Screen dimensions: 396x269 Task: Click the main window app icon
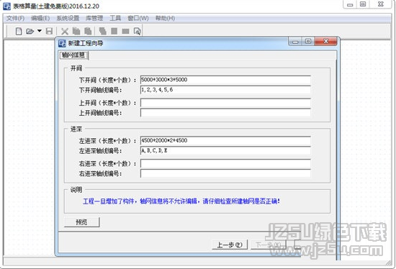click(x=6, y=6)
